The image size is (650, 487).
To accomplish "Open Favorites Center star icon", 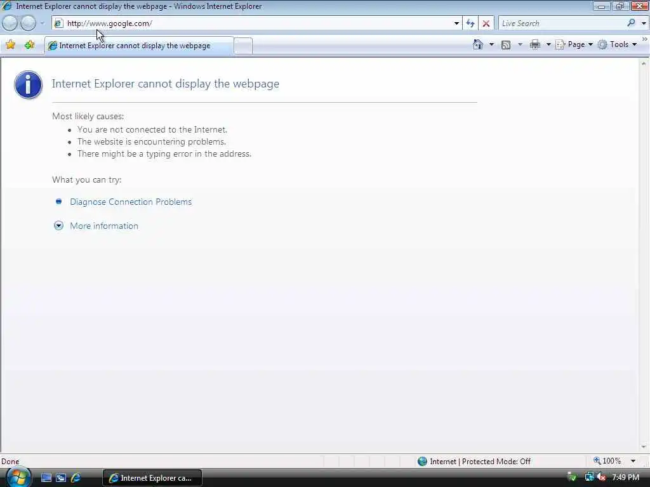I will point(10,45).
